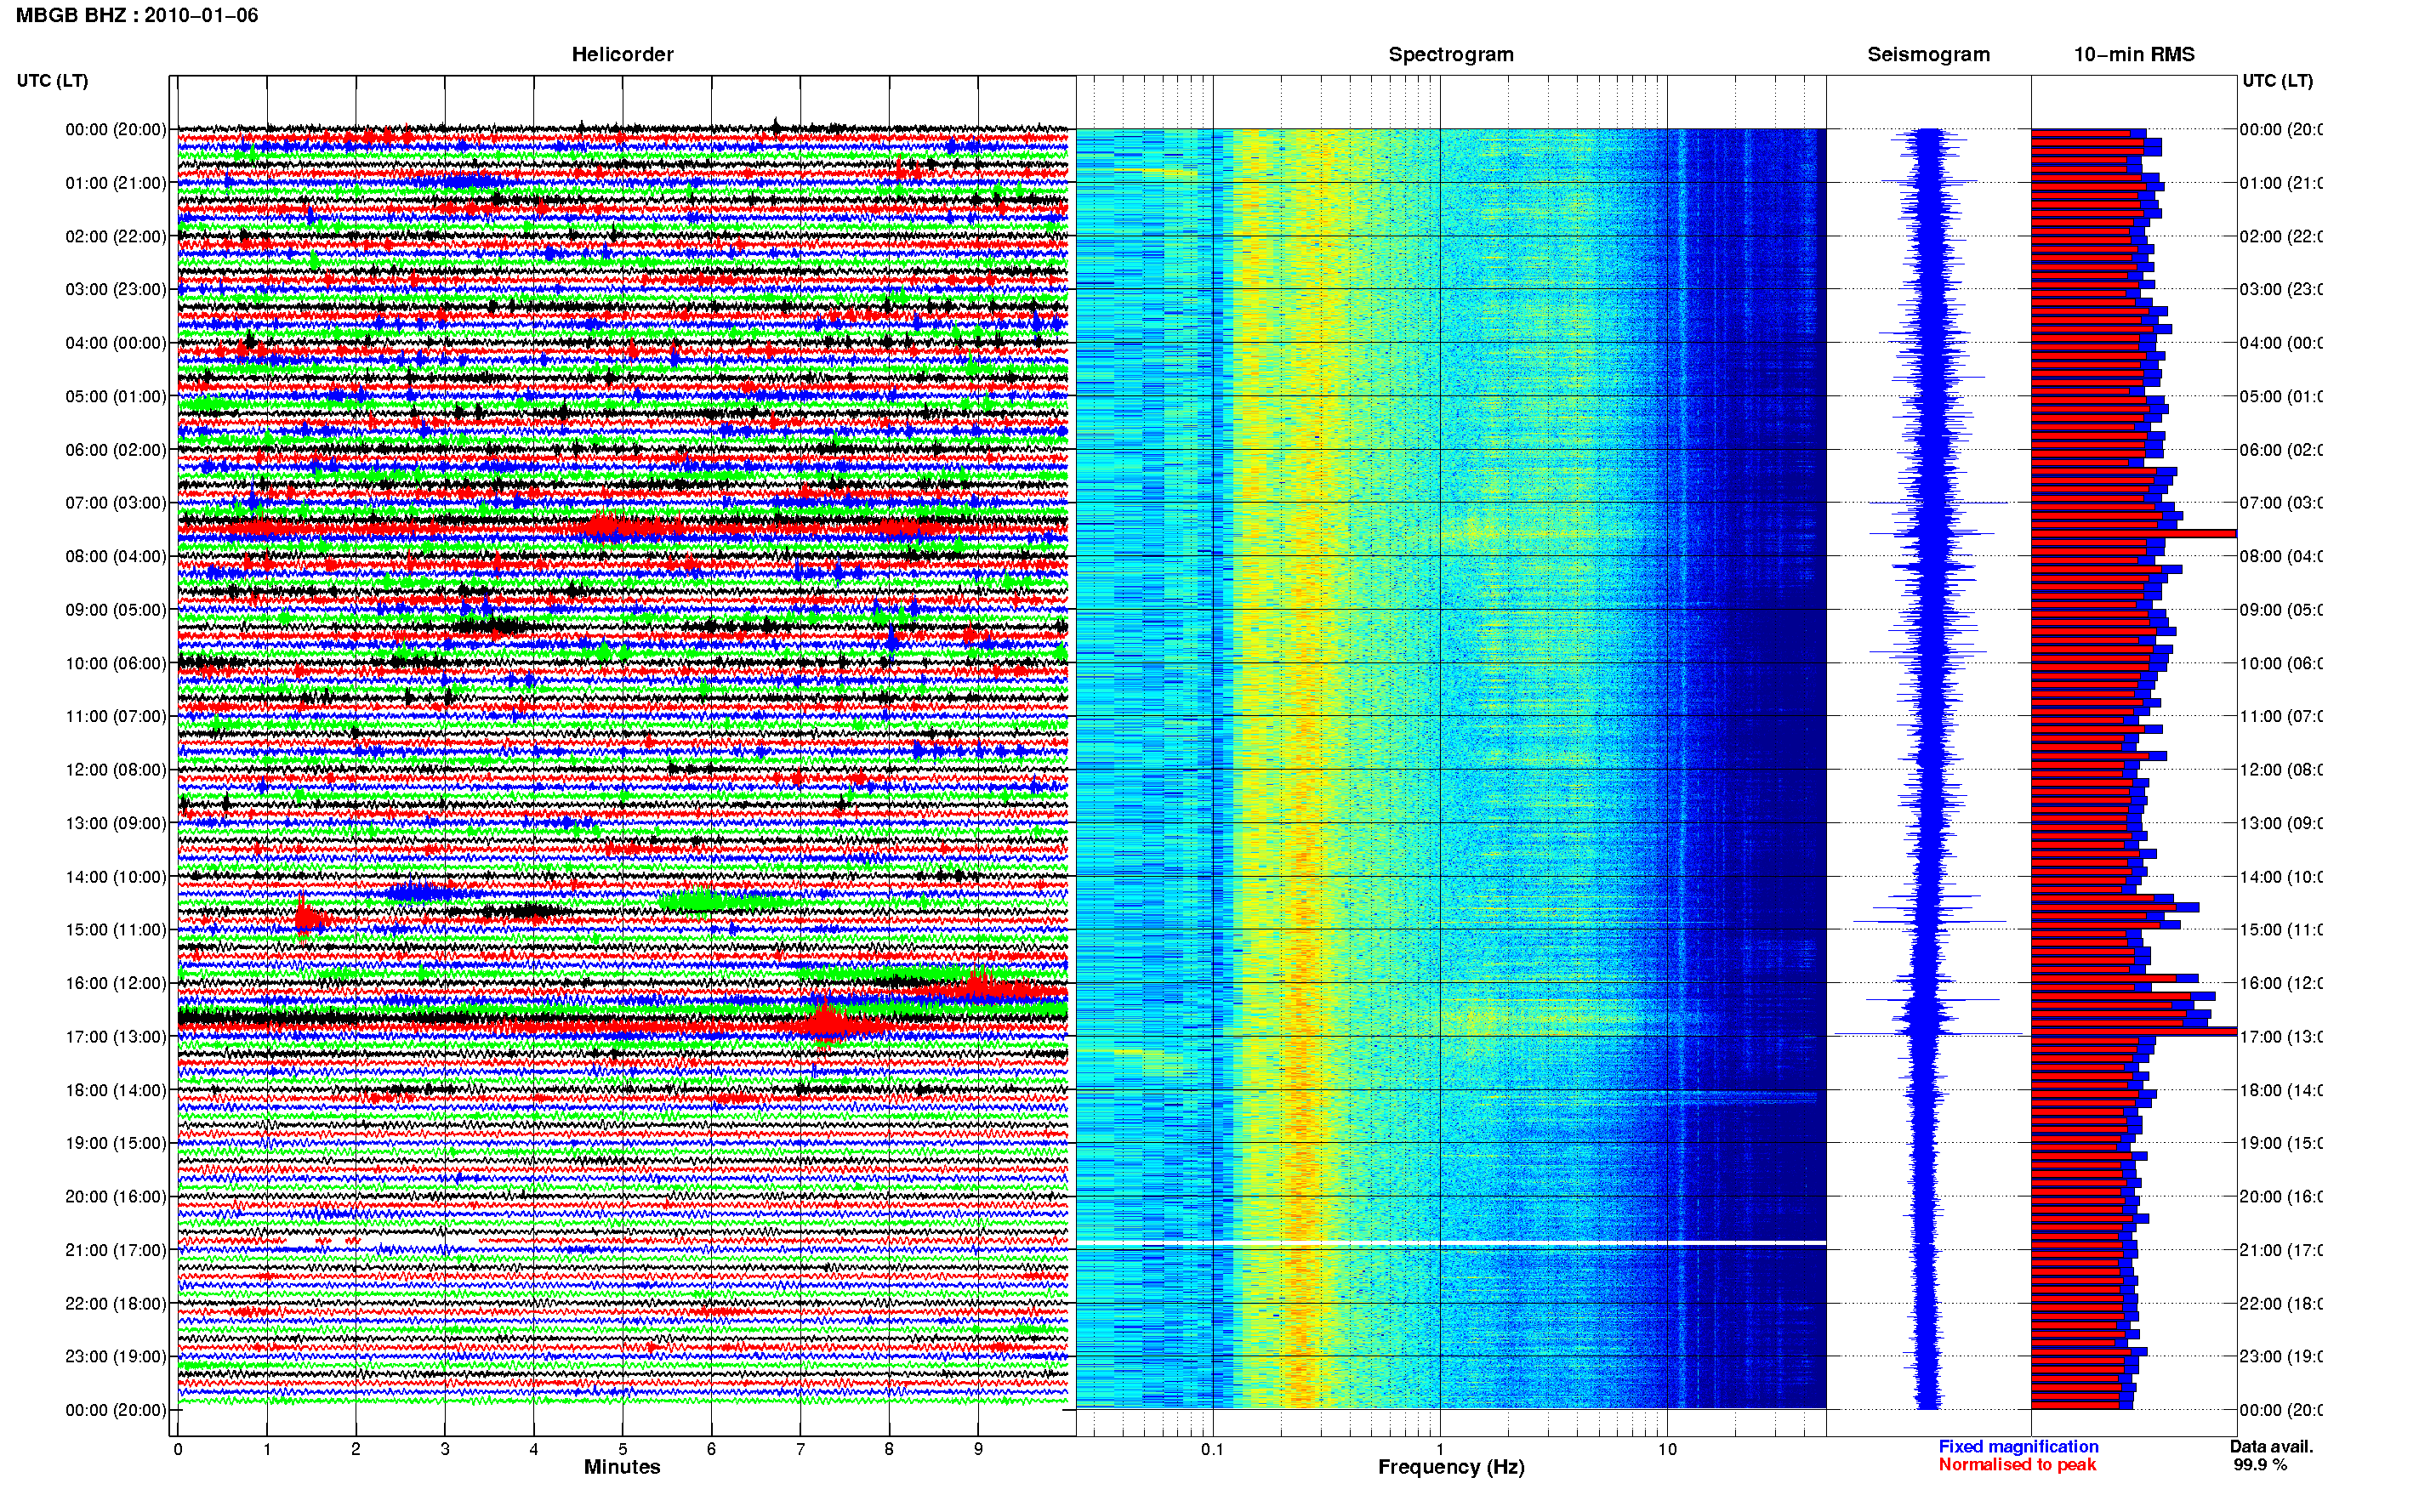Click the 'Normalised to peak' legend text

pos(2017,1464)
